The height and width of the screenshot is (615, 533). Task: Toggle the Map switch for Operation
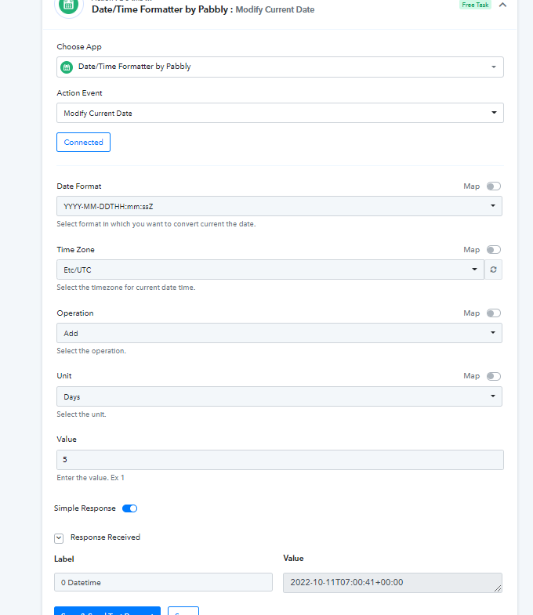493,313
